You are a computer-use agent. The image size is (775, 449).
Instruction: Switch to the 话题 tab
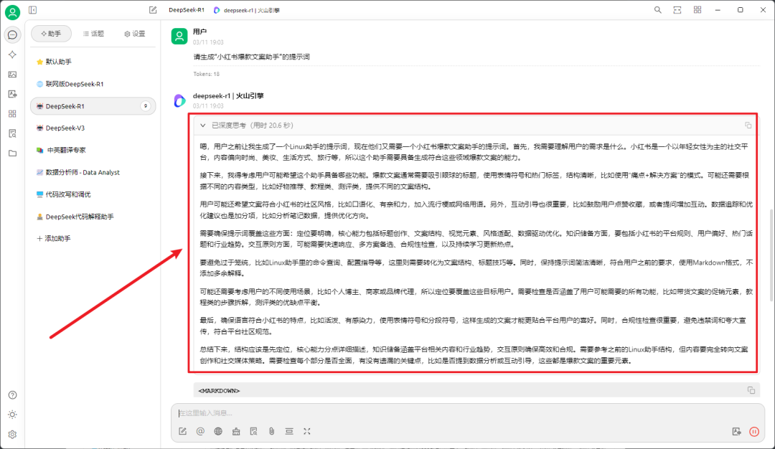[93, 34]
